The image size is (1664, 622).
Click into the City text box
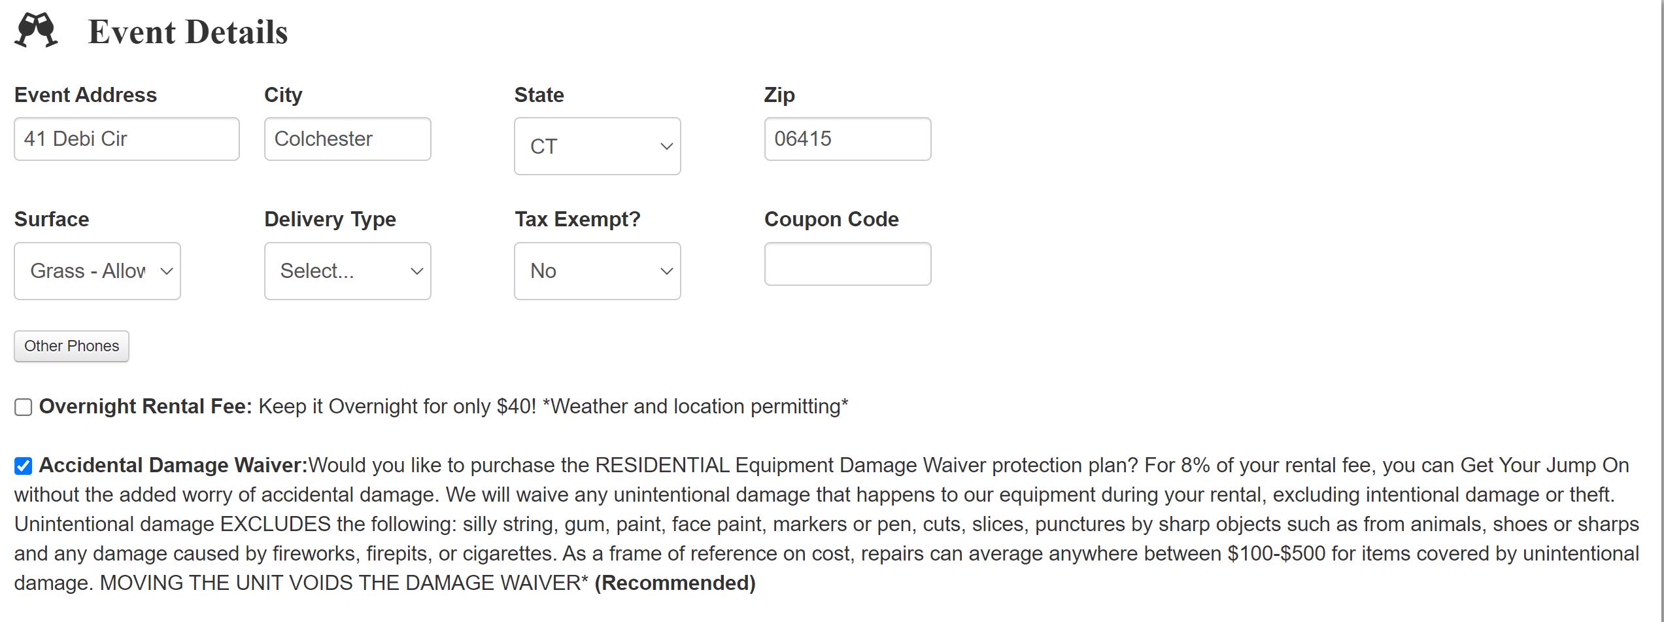[347, 139]
